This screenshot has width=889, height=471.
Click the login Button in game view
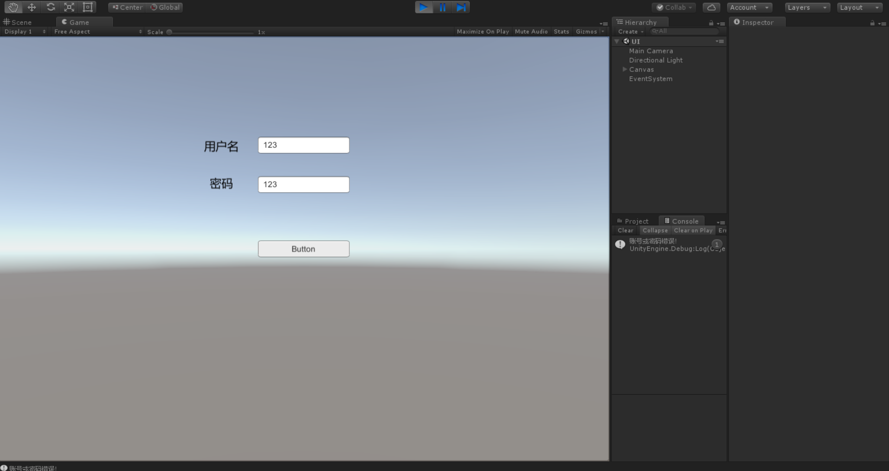point(303,249)
